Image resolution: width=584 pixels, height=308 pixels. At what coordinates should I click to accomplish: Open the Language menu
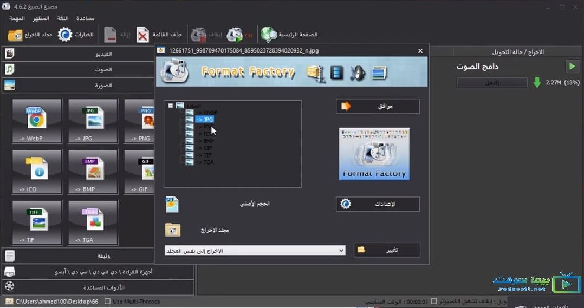(x=63, y=18)
